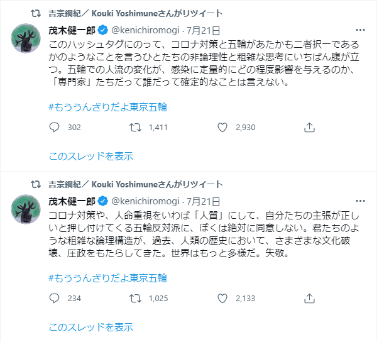This screenshot has width=384, height=342.
Task: Share the first tweet via share icon
Action: (x=309, y=128)
